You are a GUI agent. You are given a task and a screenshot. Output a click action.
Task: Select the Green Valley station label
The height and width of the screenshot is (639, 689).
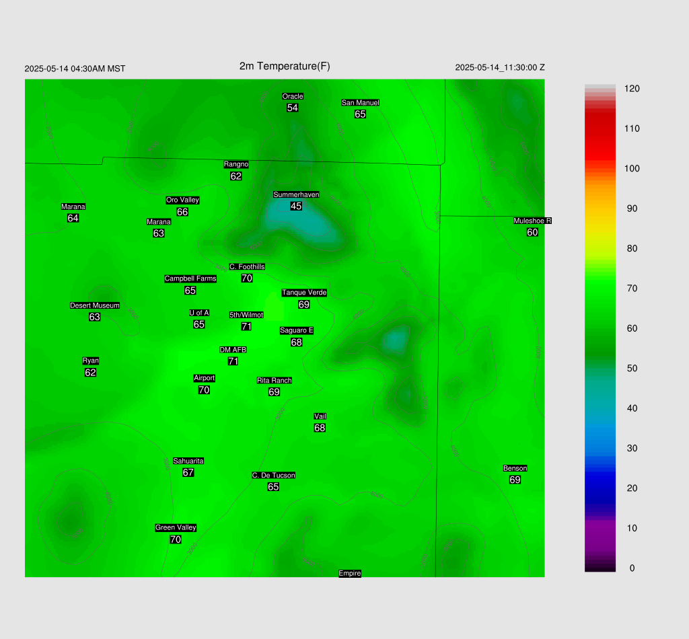(x=176, y=528)
